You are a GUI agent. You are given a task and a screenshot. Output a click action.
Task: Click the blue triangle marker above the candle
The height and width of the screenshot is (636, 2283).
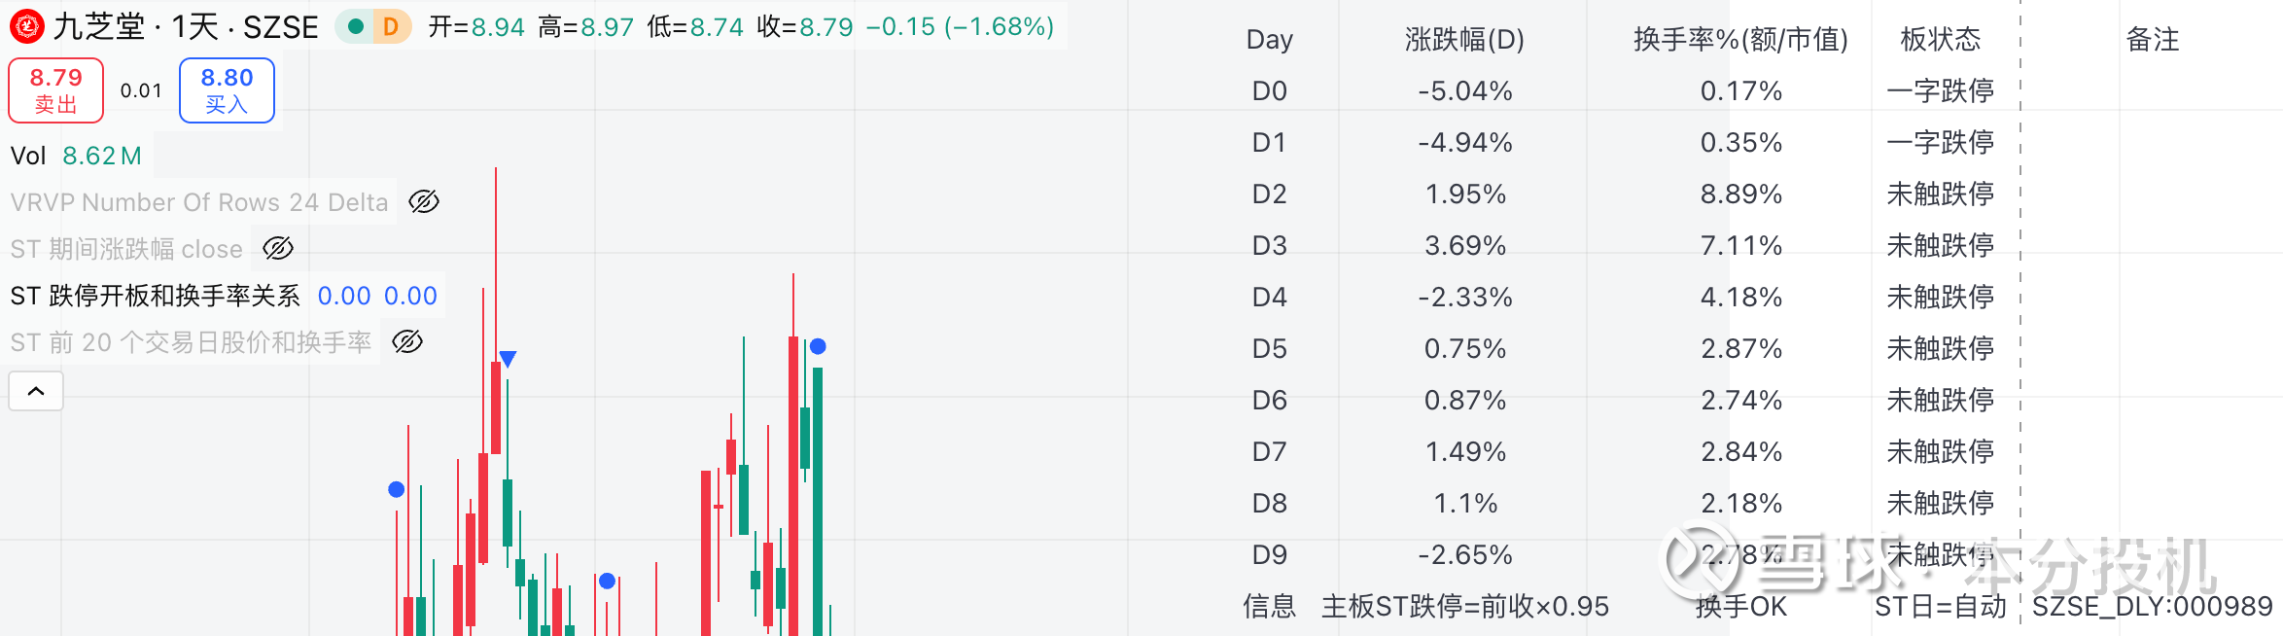pos(508,359)
